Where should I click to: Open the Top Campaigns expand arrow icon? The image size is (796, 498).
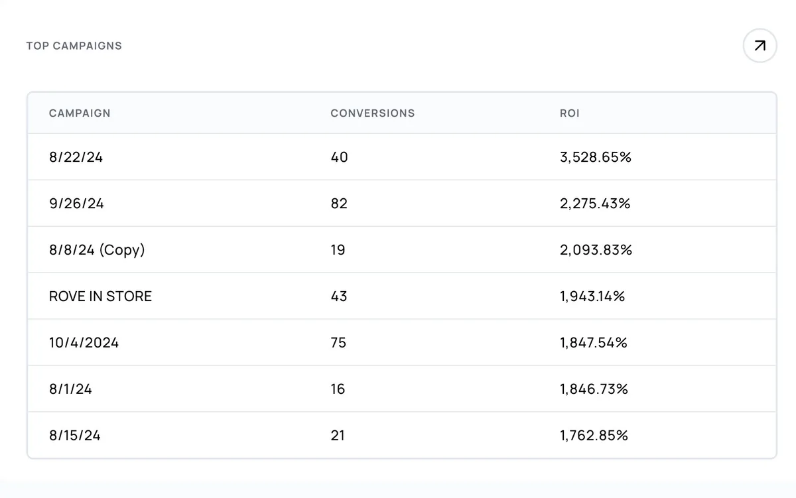(759, 46)
